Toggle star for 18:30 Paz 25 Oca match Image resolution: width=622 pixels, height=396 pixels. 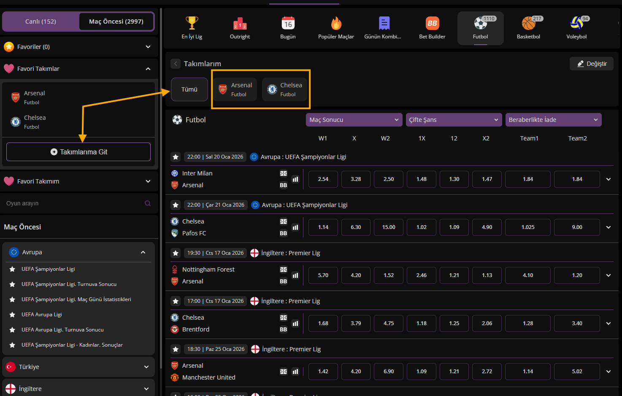(176, 349)
